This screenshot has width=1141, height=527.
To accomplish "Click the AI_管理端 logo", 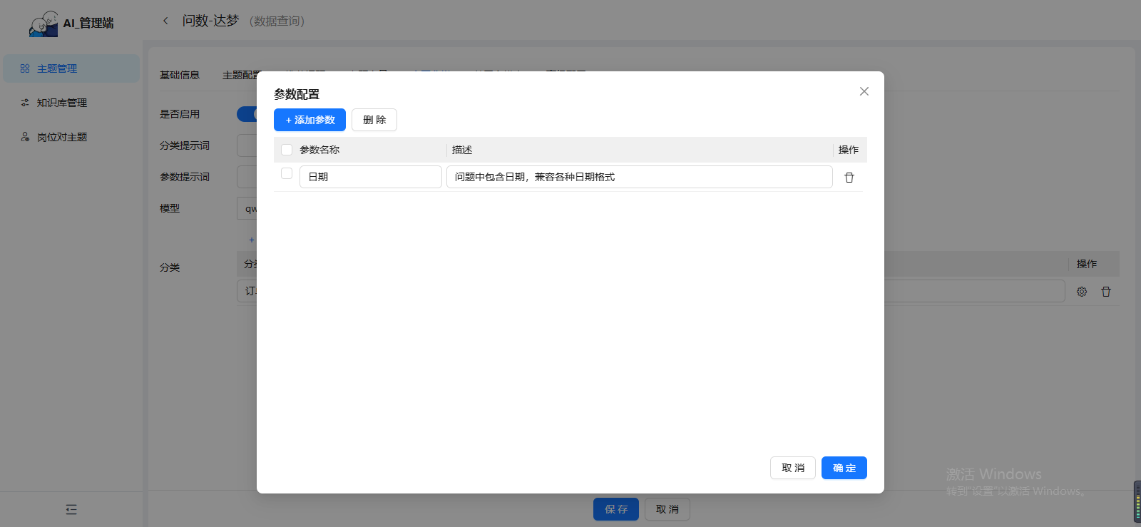I will (x=44, y=24).
